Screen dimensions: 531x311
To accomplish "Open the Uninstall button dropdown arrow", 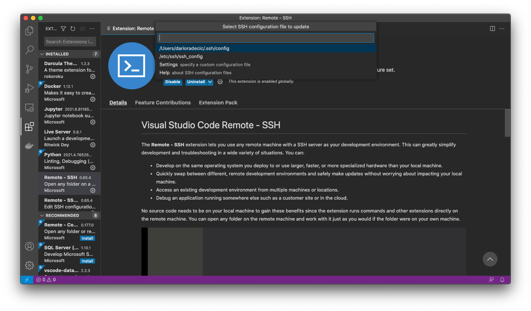I will click(x=210, y=82).
